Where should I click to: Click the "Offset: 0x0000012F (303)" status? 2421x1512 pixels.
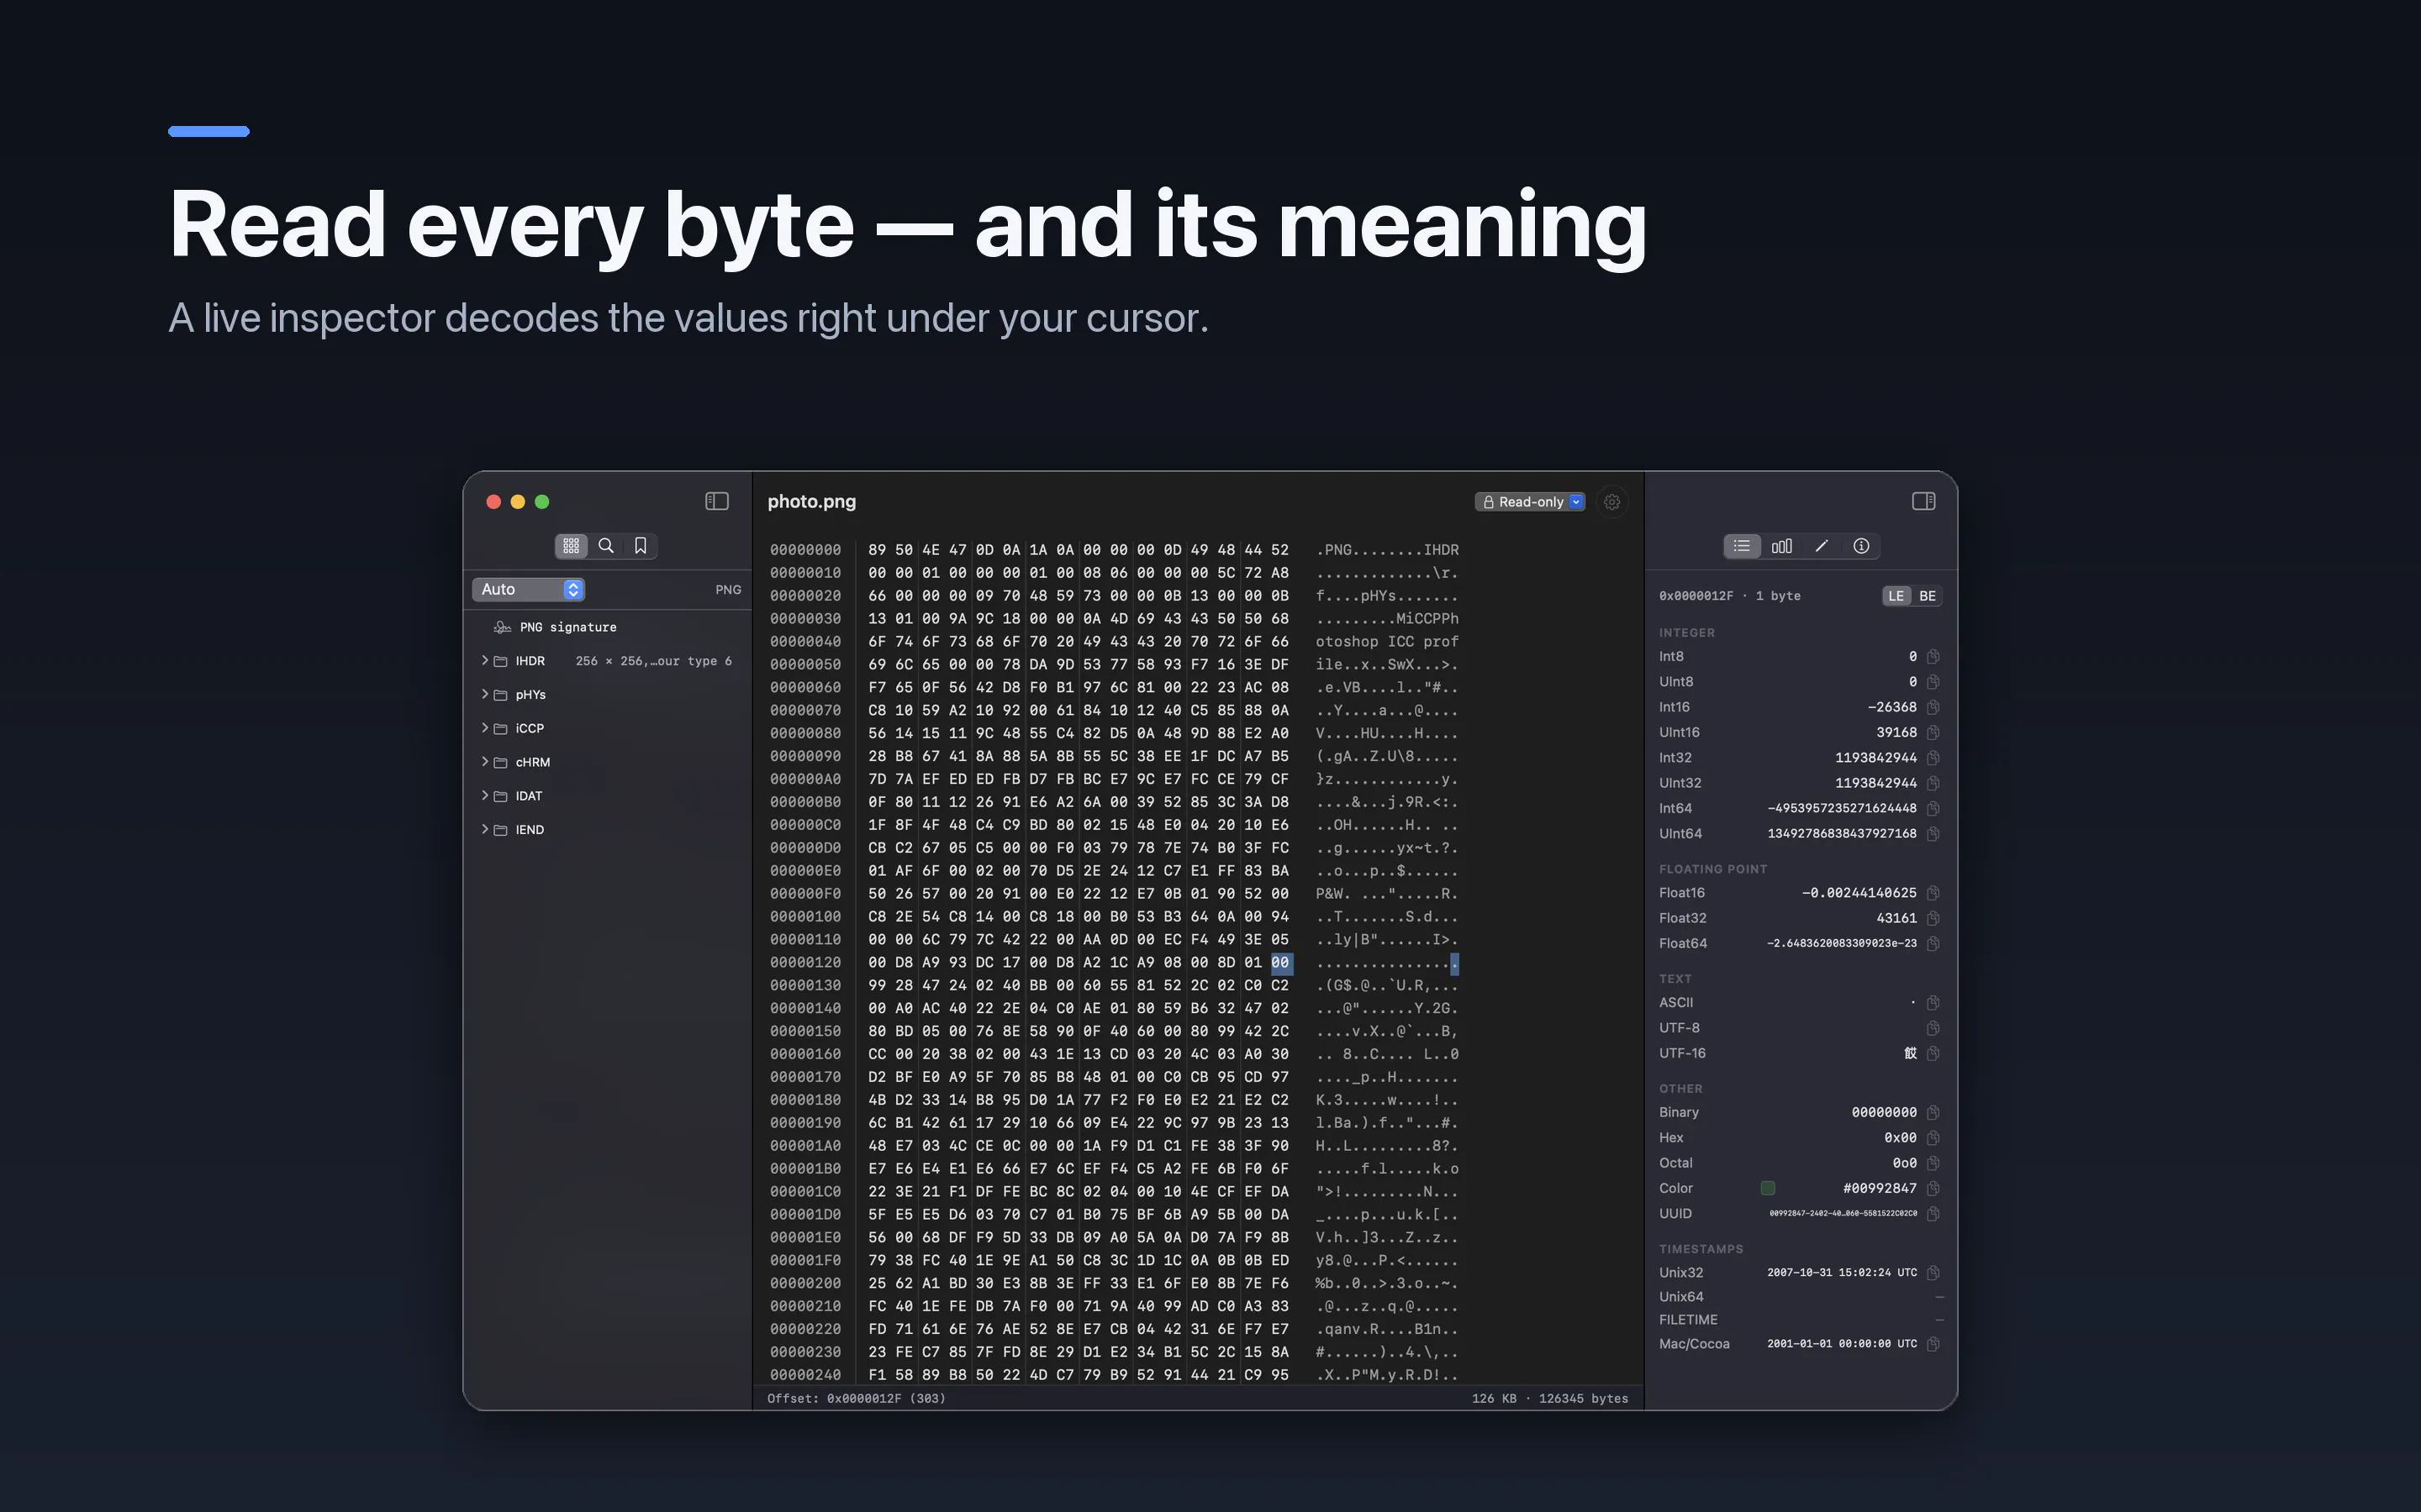[x=857, y=1399]
